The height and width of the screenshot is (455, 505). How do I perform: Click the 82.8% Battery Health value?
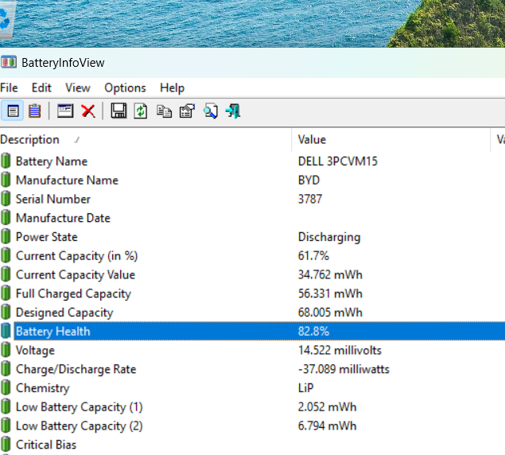313,331
